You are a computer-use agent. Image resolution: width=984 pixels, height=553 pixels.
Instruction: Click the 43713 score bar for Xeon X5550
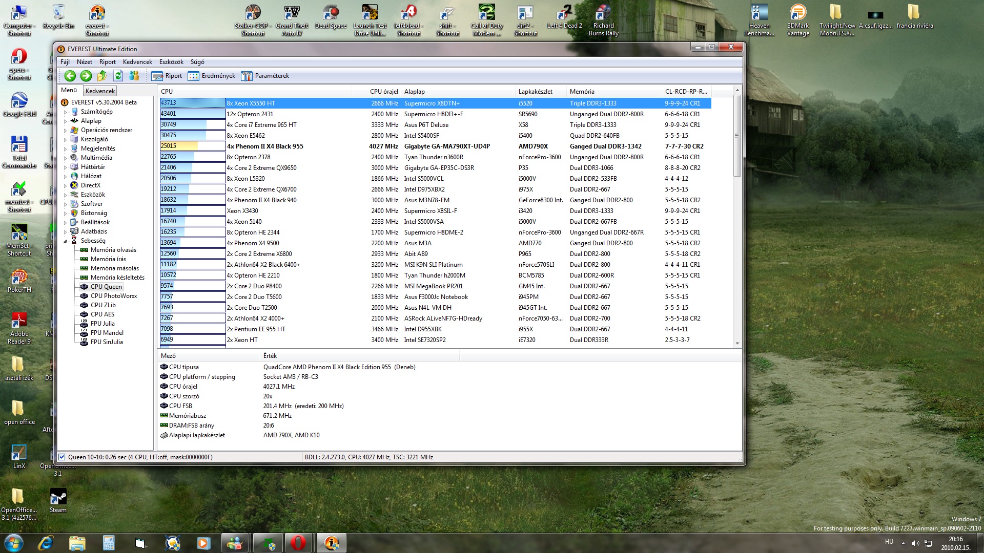[x=192, y=103]
